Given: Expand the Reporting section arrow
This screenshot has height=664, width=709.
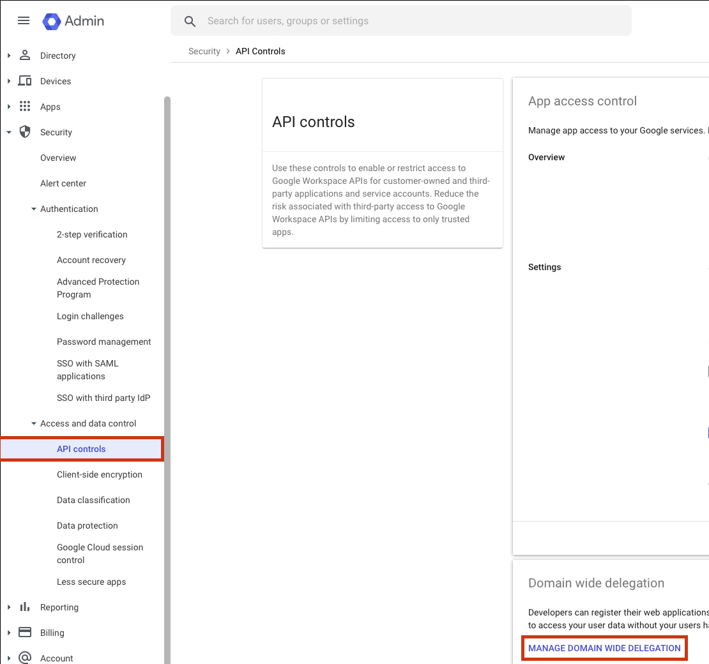Looking at the screenshot, I should (x=9, y=607).
